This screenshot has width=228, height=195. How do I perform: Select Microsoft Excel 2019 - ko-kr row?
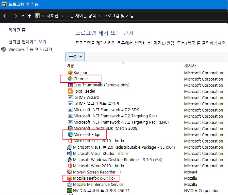point(99,141)
